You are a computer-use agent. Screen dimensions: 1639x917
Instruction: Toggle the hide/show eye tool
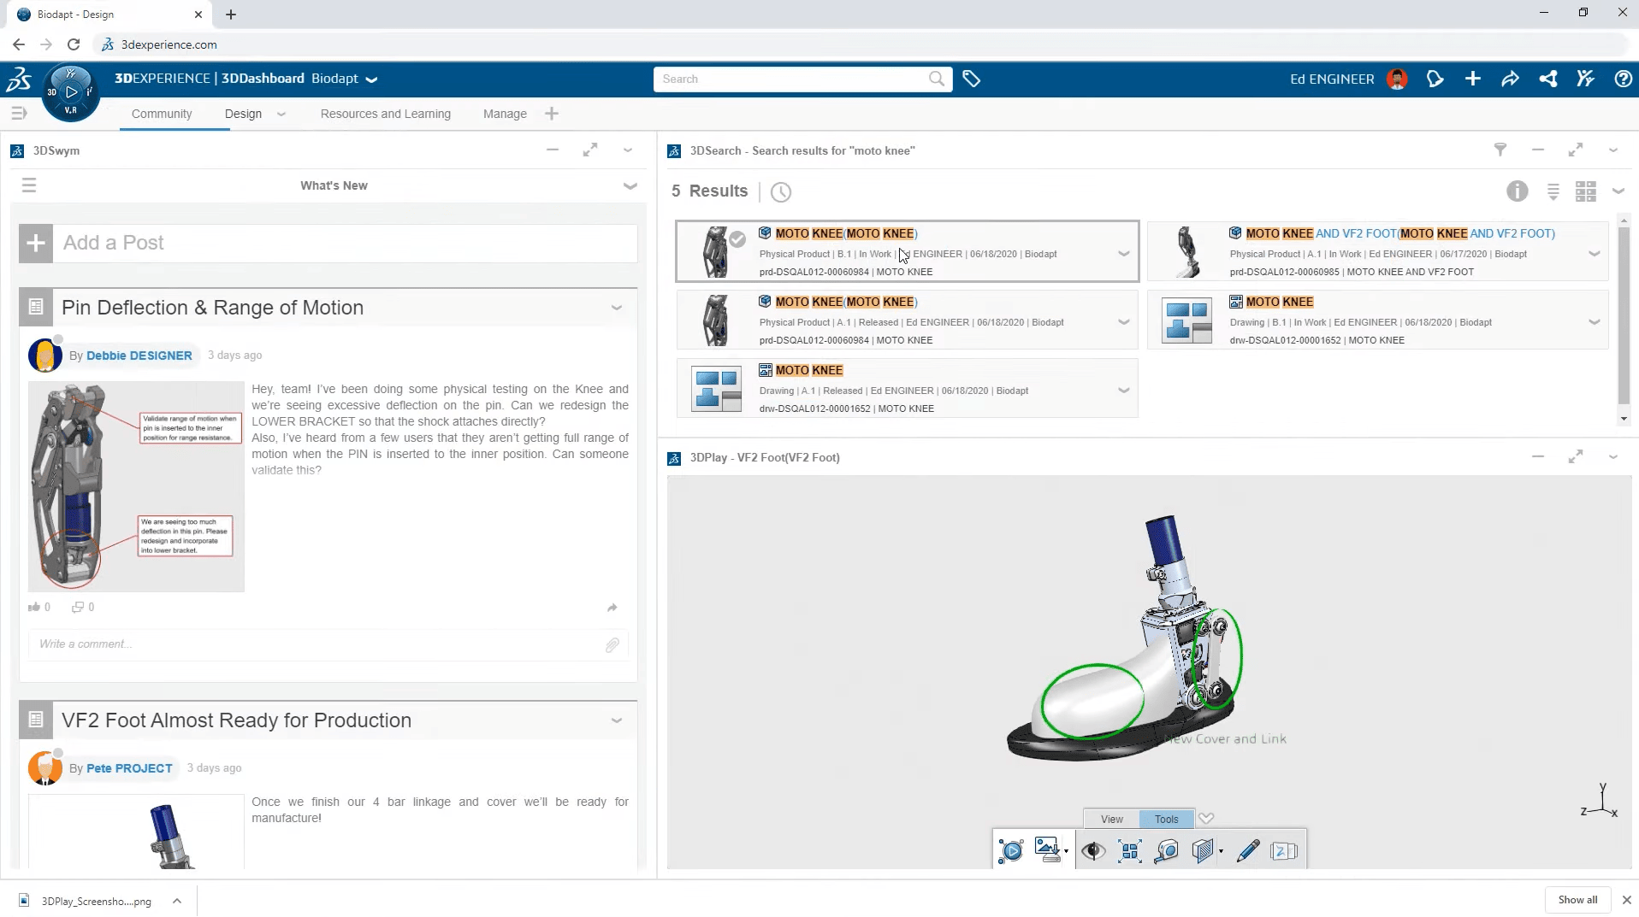pyautogui.click(x=1092, y=850)
